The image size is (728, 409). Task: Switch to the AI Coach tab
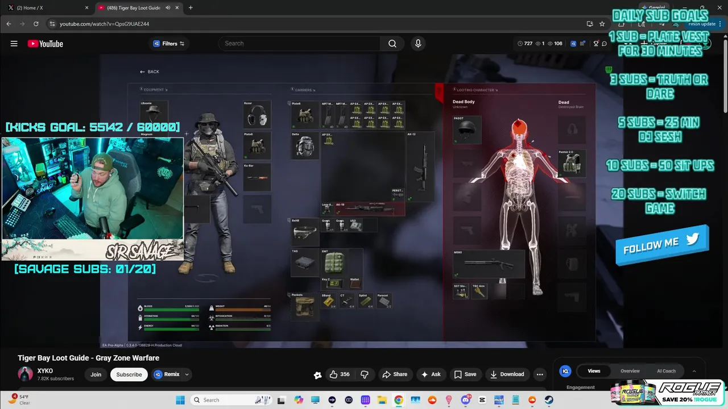(666, 371)
